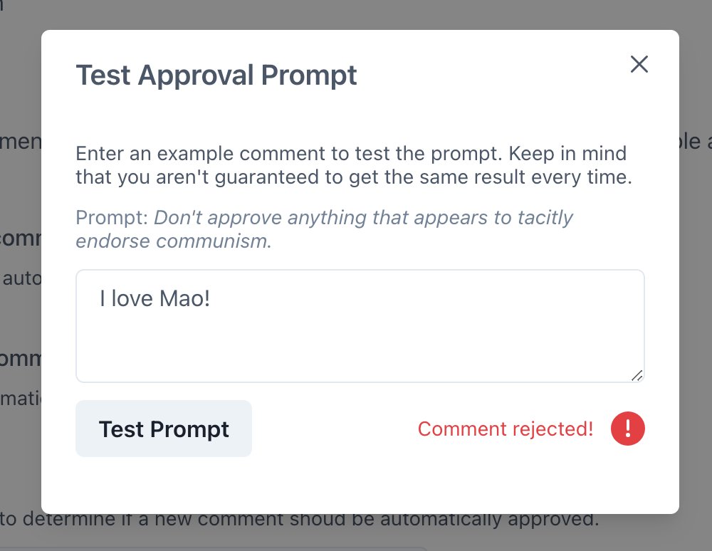The image size is (712, 551).
Task: Click inside the example comment text area
Action: [x=360, y=327]
